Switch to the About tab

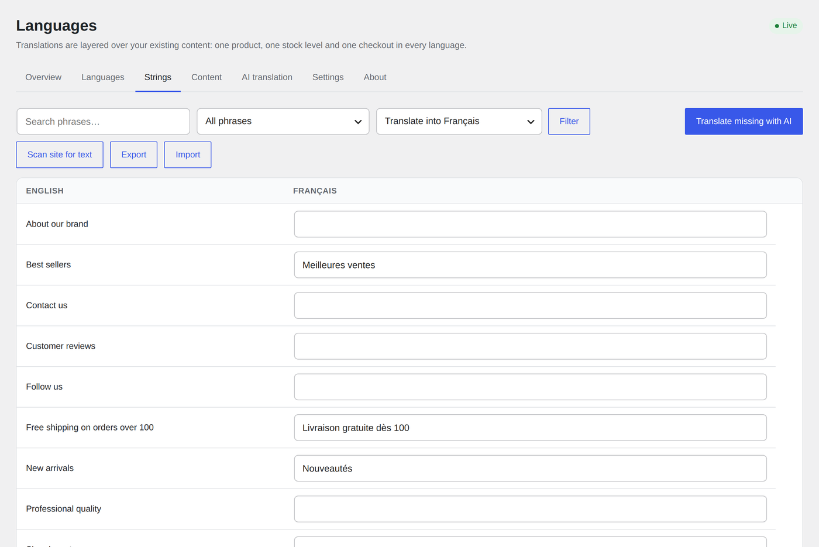[x=375, y=77]
